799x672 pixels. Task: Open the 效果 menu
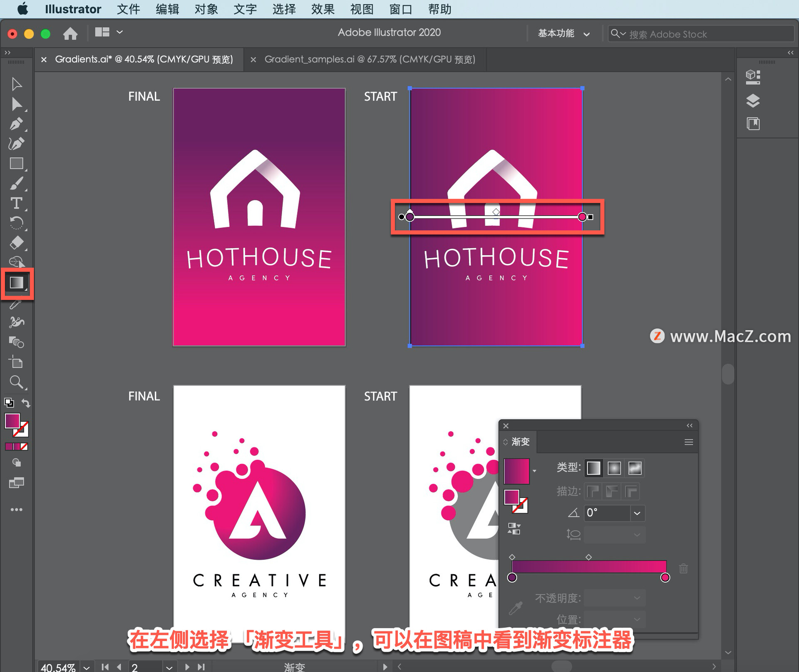point(323,9)
